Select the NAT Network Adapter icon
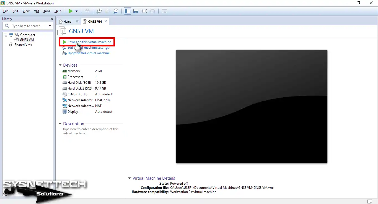 pyautogui.click(x=65, y=106)
